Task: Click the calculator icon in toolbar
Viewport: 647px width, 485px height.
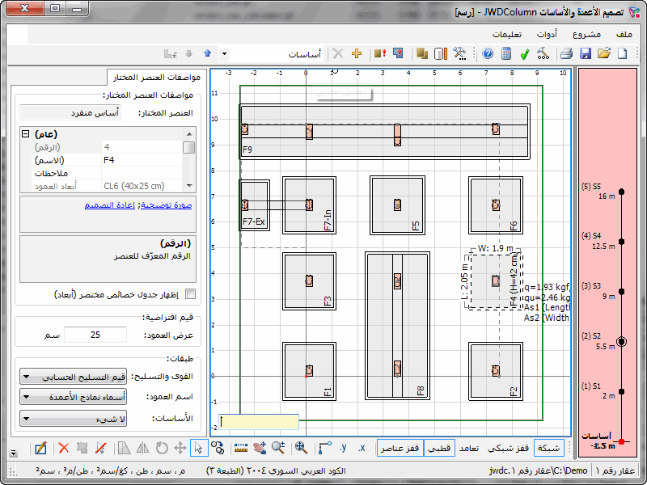Action: click(506, 54)
